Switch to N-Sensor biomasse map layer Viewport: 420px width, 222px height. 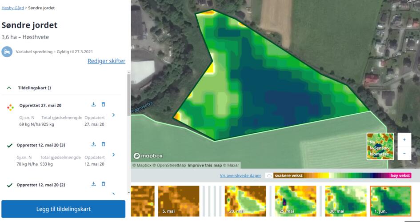[380, 146]
